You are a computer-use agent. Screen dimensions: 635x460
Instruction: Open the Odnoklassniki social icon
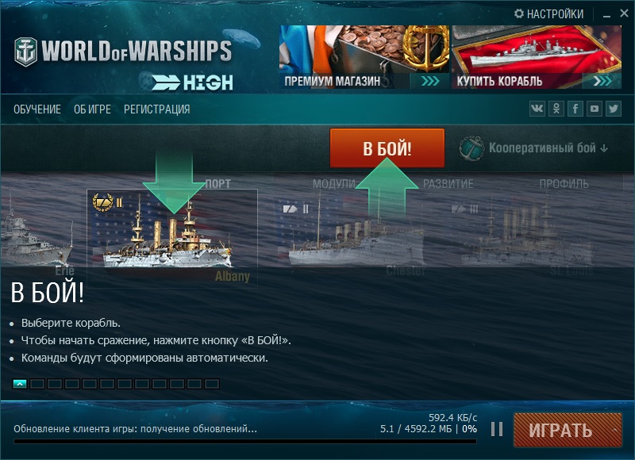pos(556,109)
